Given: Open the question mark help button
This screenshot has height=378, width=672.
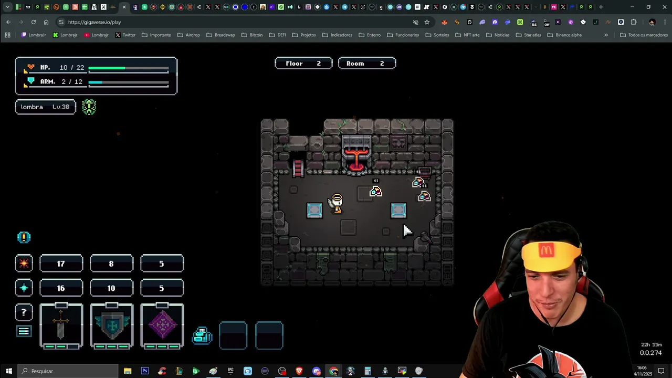Looking at the screenshot, I should point(24,312).
